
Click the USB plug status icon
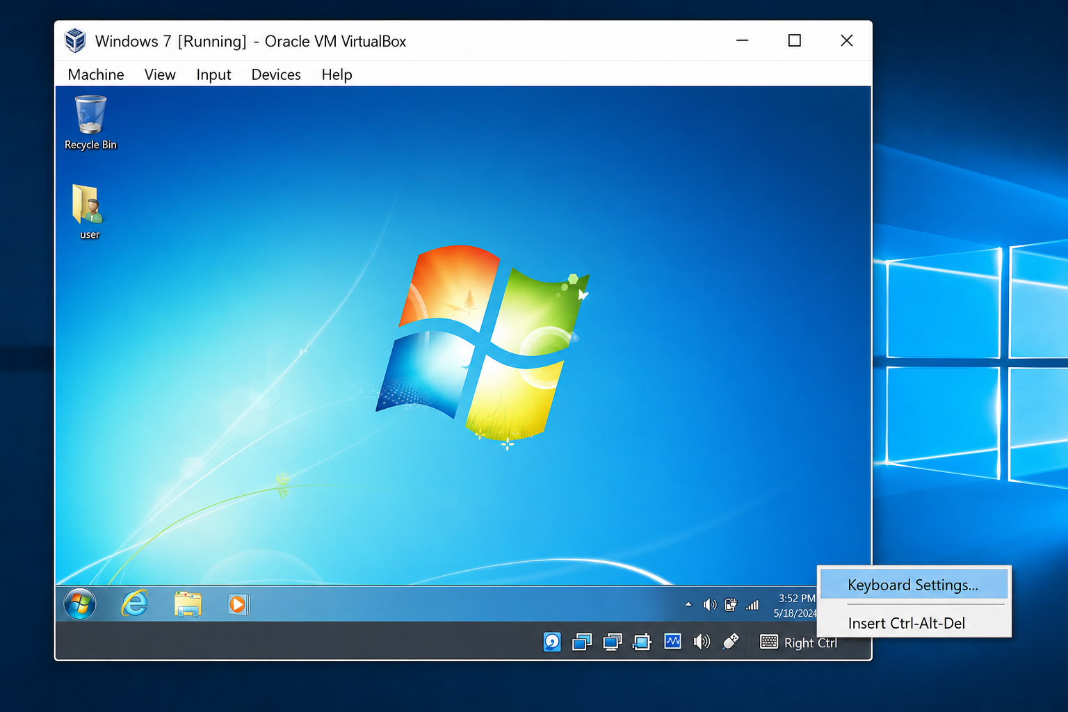click(x=731, y=642)
